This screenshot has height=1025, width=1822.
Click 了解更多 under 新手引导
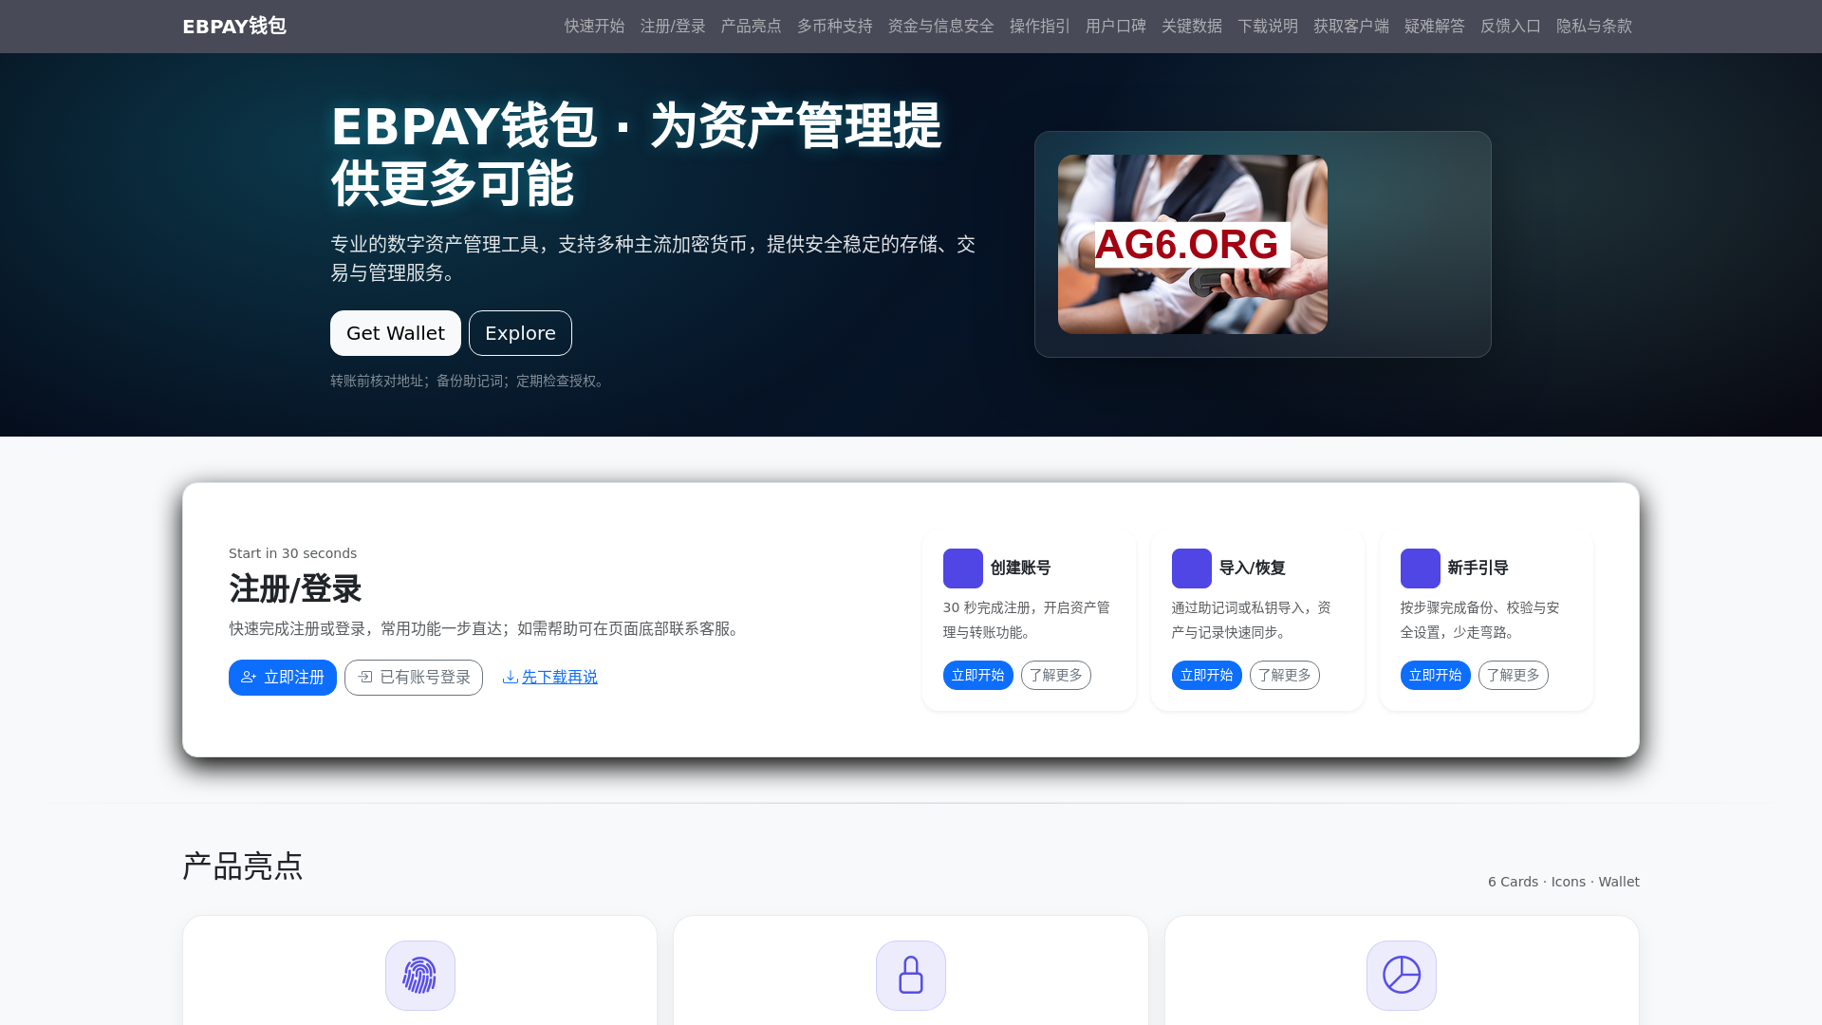tap(1514, 676)
